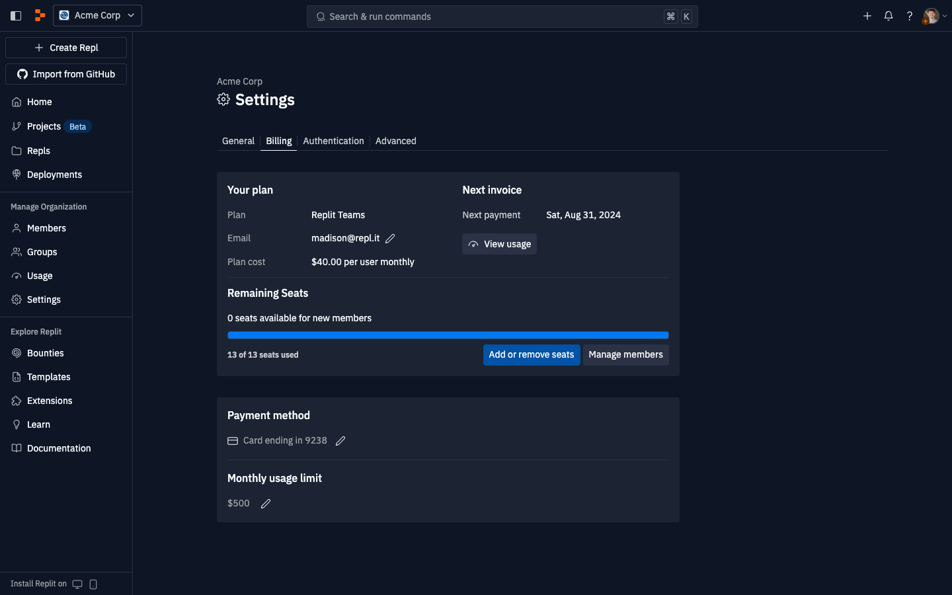The height and width of the screenshot is (595, 952).
Task: Click the Deployments icon
Action: point(17,175)
